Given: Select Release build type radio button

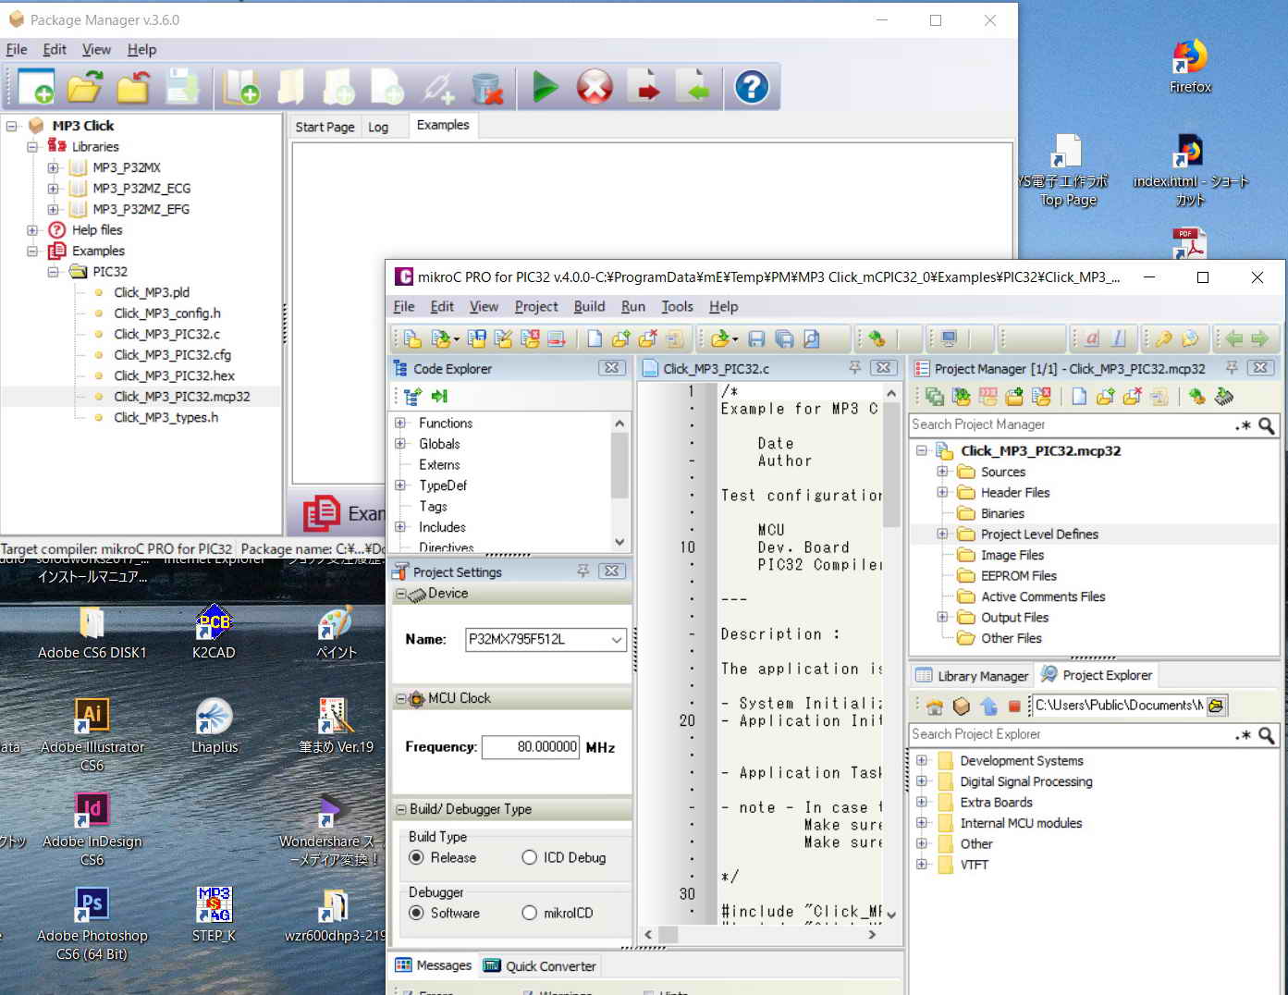Looking at the screenshot, I should pyautogui.click(x=417, y=857).
